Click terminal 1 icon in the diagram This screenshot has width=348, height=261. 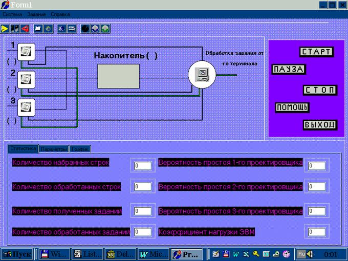[x=26, y=52]
